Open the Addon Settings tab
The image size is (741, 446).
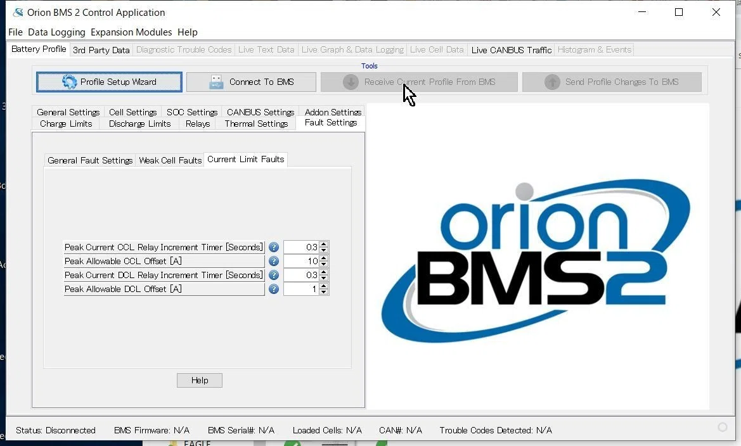tap(333, 112)
